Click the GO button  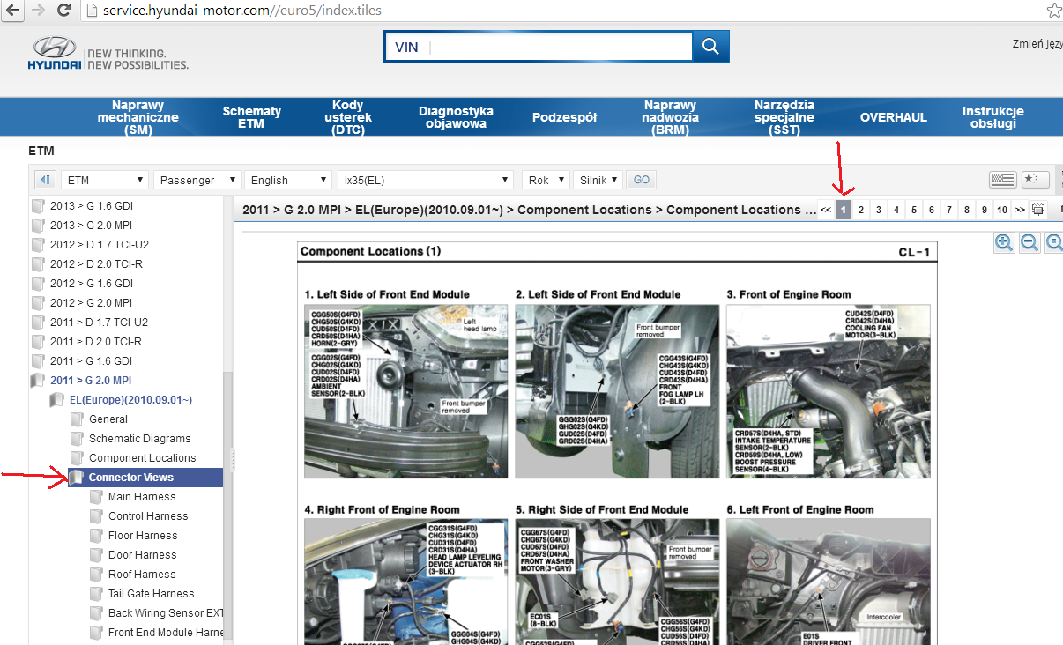tap(642, 180)
